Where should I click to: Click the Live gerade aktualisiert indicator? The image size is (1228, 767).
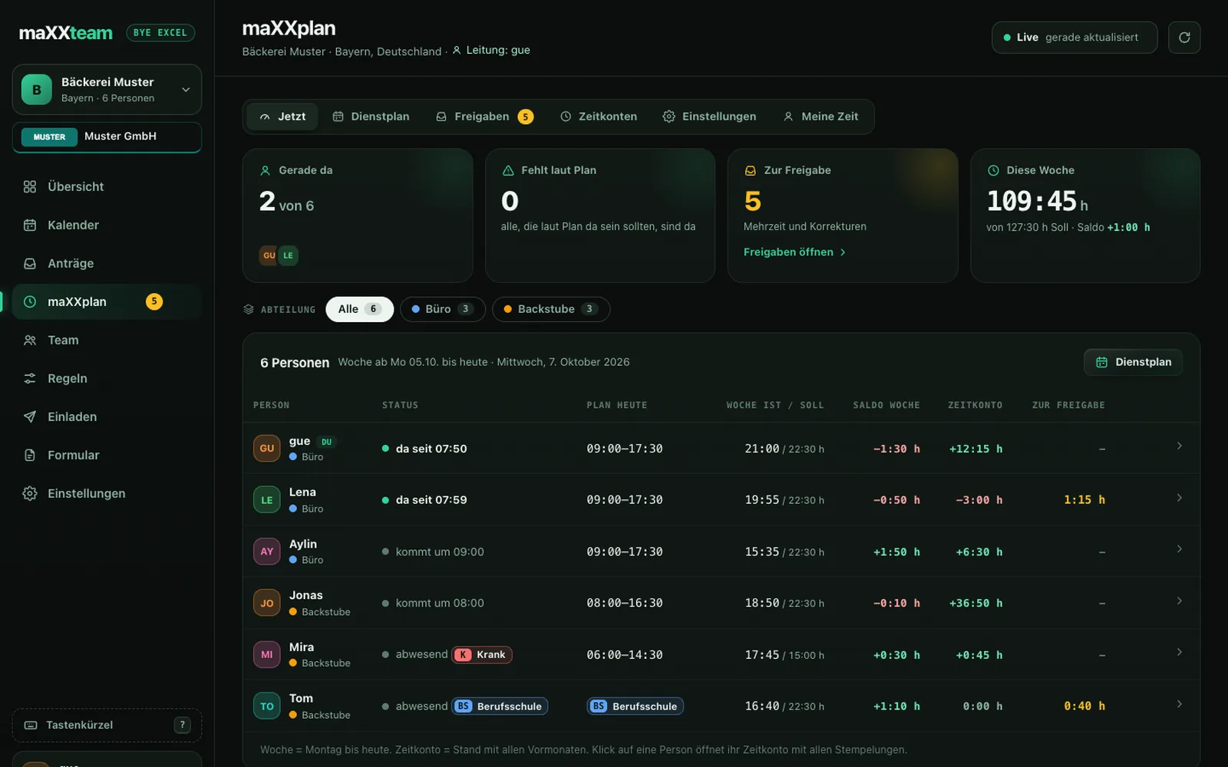tap(1074, 38)
